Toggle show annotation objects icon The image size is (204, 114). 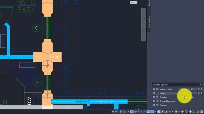tap(159, 112)
